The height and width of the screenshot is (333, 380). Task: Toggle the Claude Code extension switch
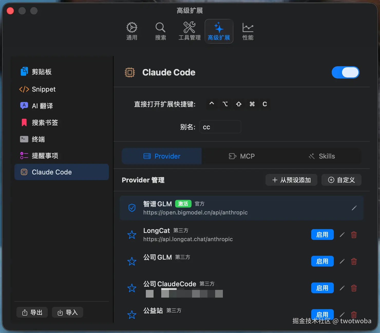[x=345, y=72]
